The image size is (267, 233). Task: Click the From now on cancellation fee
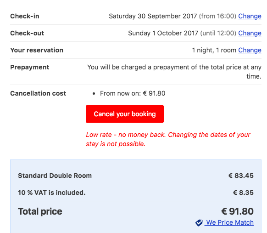tap(133, 93)
